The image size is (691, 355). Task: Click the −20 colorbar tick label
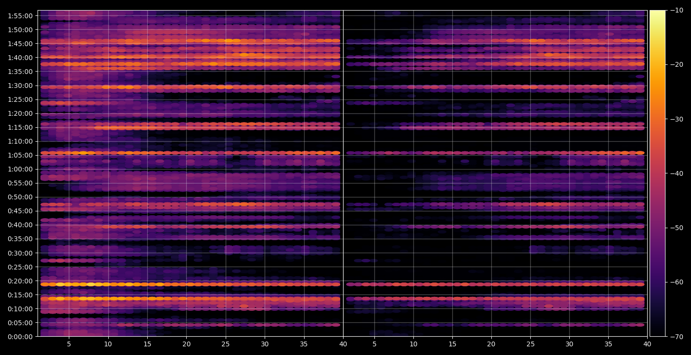(677, 64)
